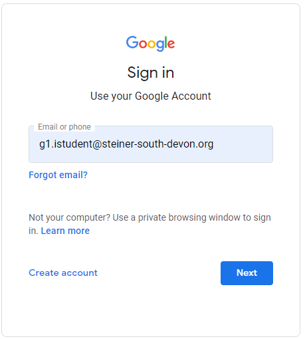Click the entered g1.istudent email address text
305x339 pixels.
(x=126, y=144)
